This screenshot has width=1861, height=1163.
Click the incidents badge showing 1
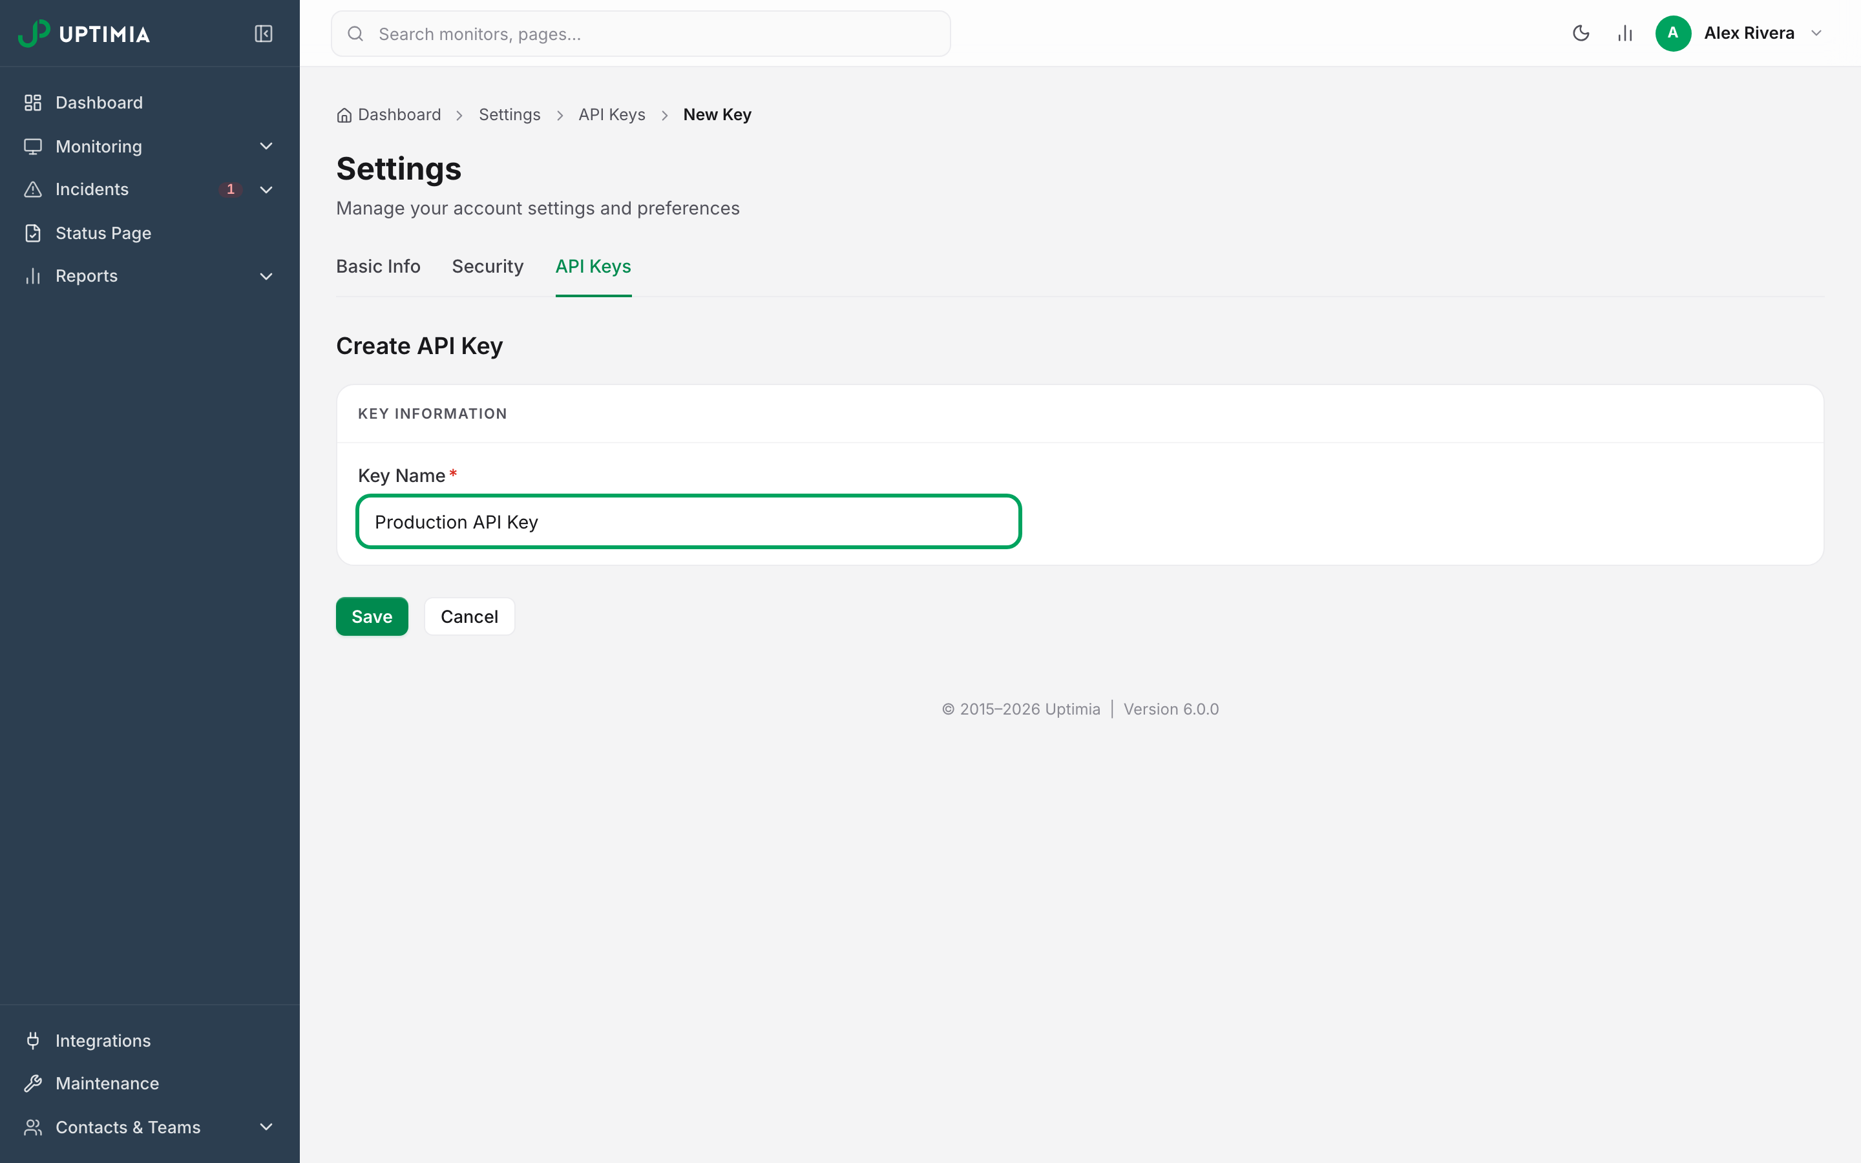[x=231, y=189]
